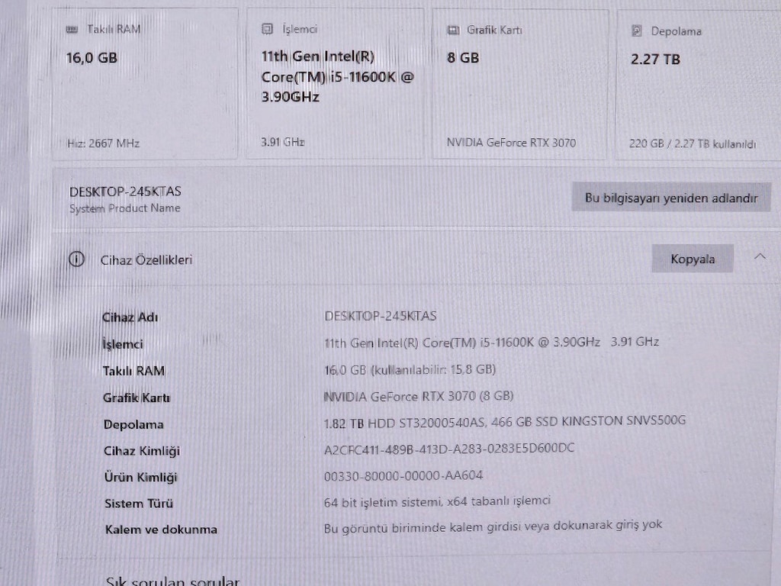Click the 16,0 GB heading in RAM card
Viewport: 781px width, 586px height.
[x=92, y=58]
